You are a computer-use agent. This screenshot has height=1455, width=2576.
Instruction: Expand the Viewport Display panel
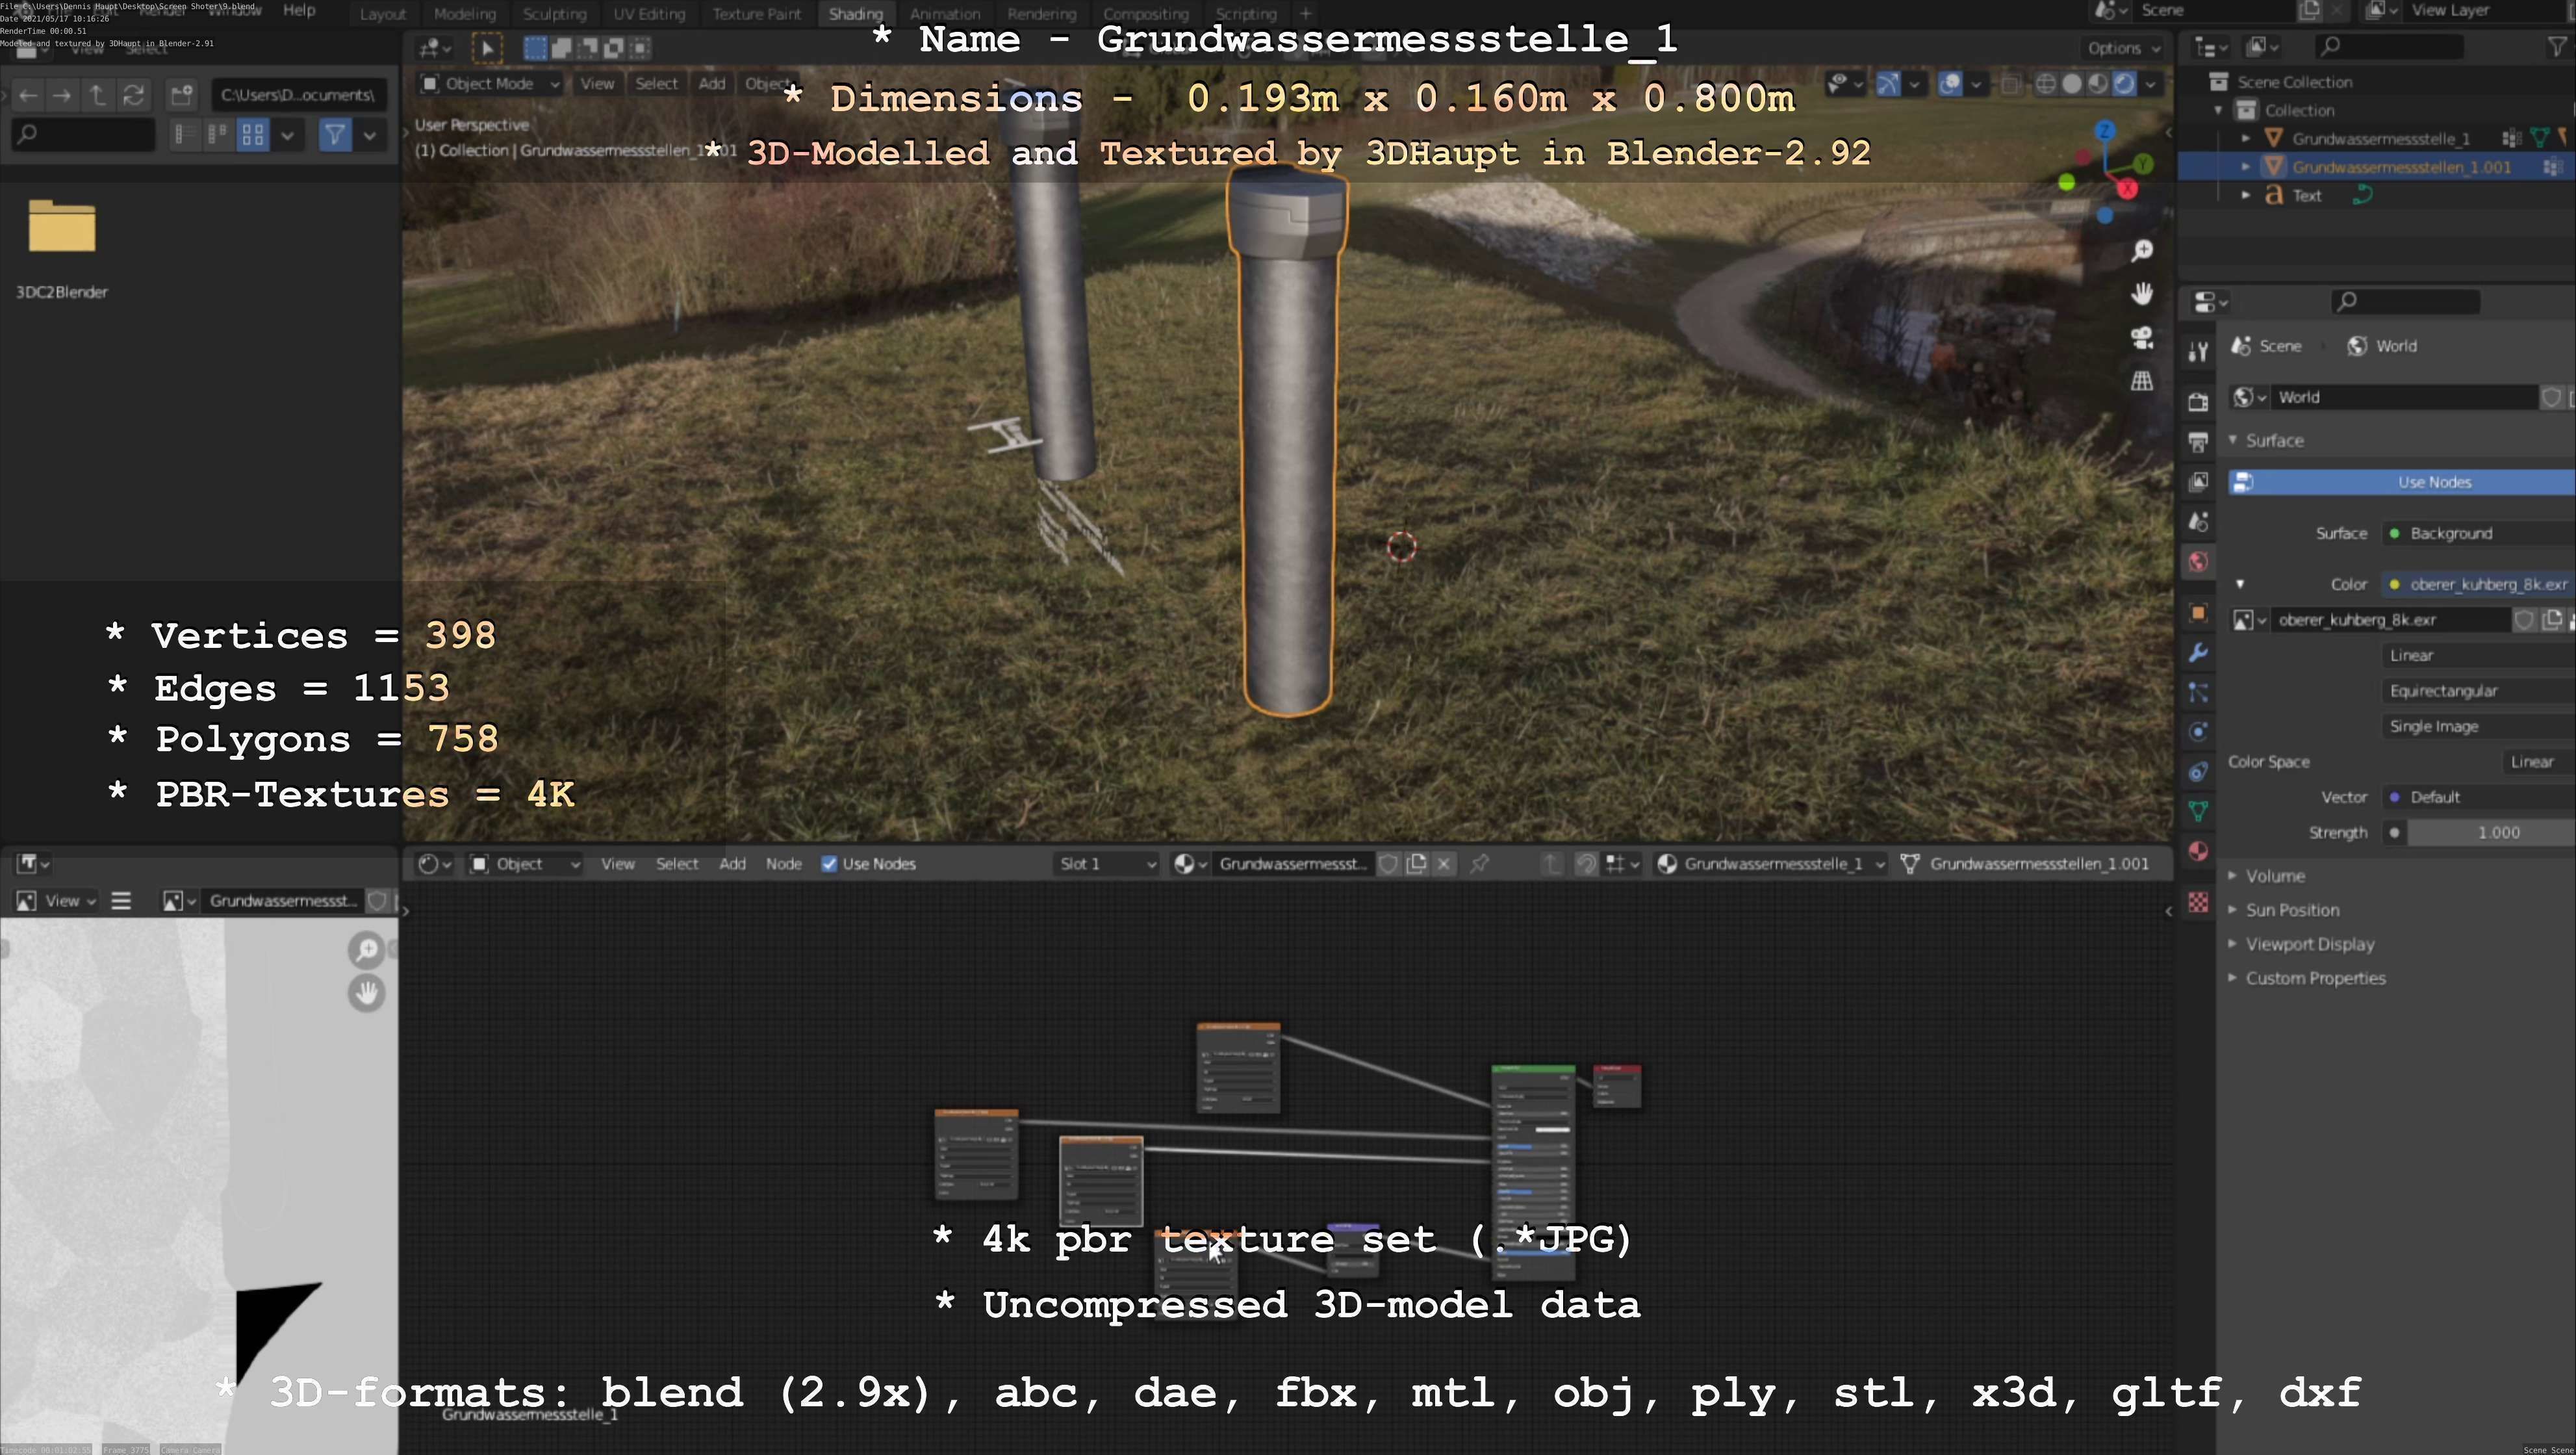pyautogui.click(x=2309, y=944)
